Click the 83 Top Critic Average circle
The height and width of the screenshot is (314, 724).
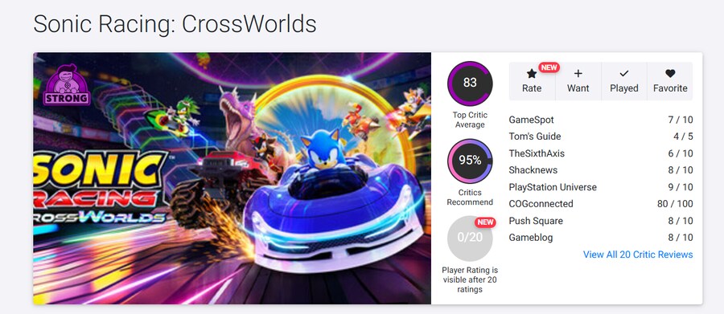[470, 84]
